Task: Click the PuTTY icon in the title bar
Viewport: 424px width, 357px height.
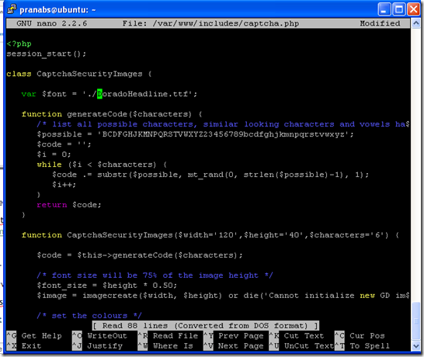Action: 12,9
